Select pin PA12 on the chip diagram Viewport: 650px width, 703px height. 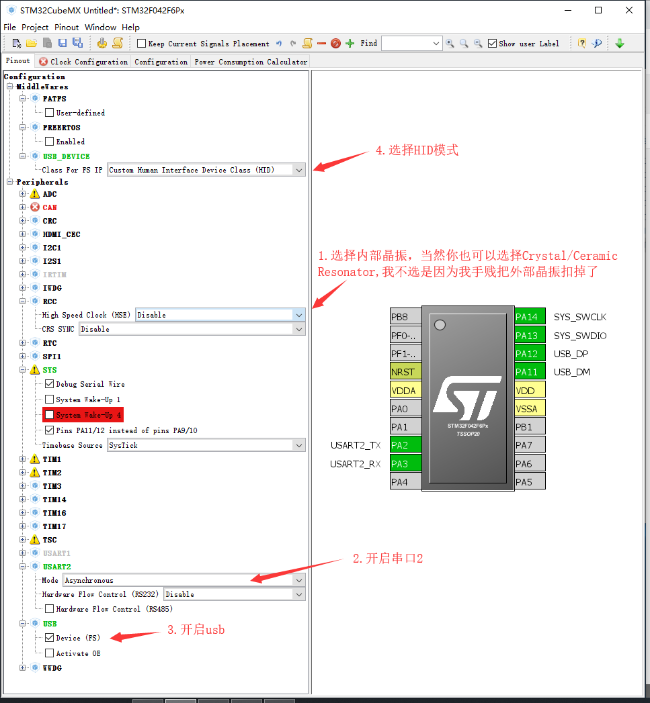pos(529,353)
